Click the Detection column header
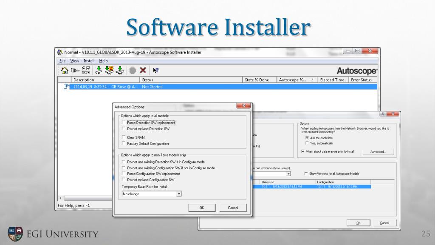The height and width of the screenshot is (245, 435). [288, 182]
